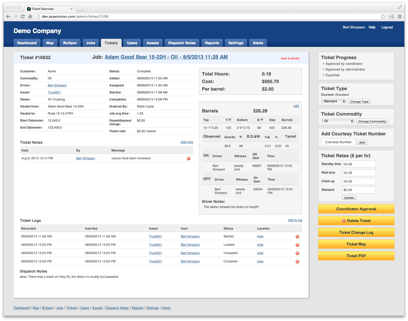This screenshot has height=321, width=408.
Task: Open the Dispatch Notes tab
Action: 182,43
